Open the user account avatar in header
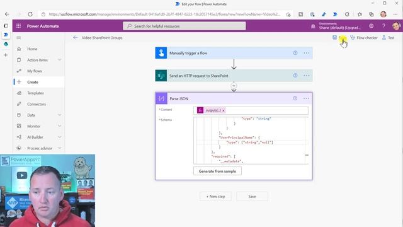 pyautogui.click(x=396, y=26)
